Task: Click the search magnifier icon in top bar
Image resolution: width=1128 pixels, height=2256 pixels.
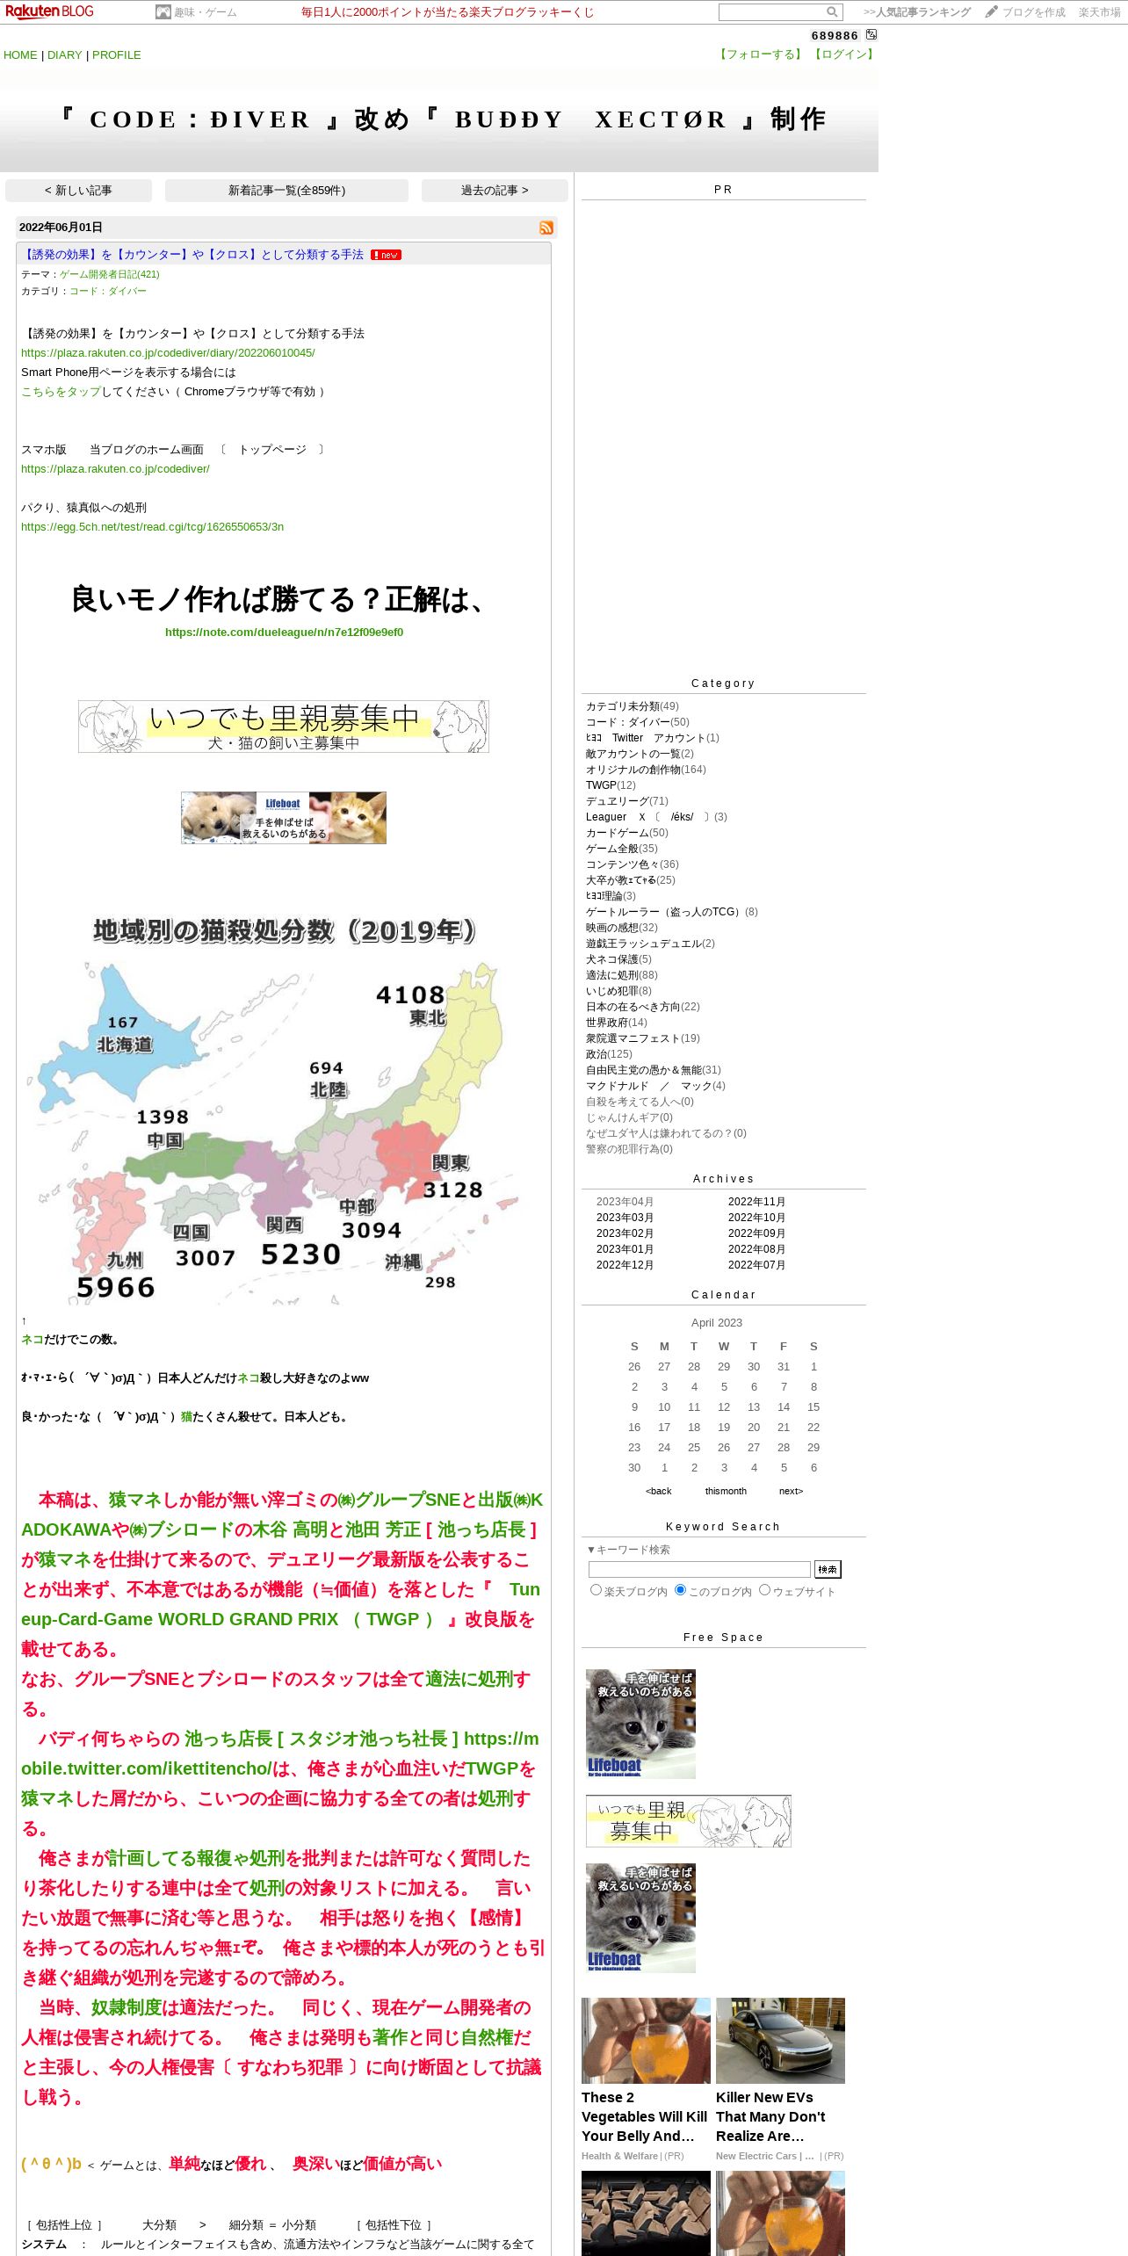Action: (x=832, y=12)
